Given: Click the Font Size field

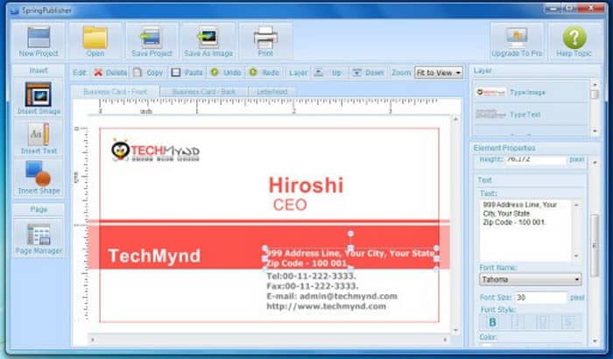Looking at the screenshot, I should coord(540,298).
